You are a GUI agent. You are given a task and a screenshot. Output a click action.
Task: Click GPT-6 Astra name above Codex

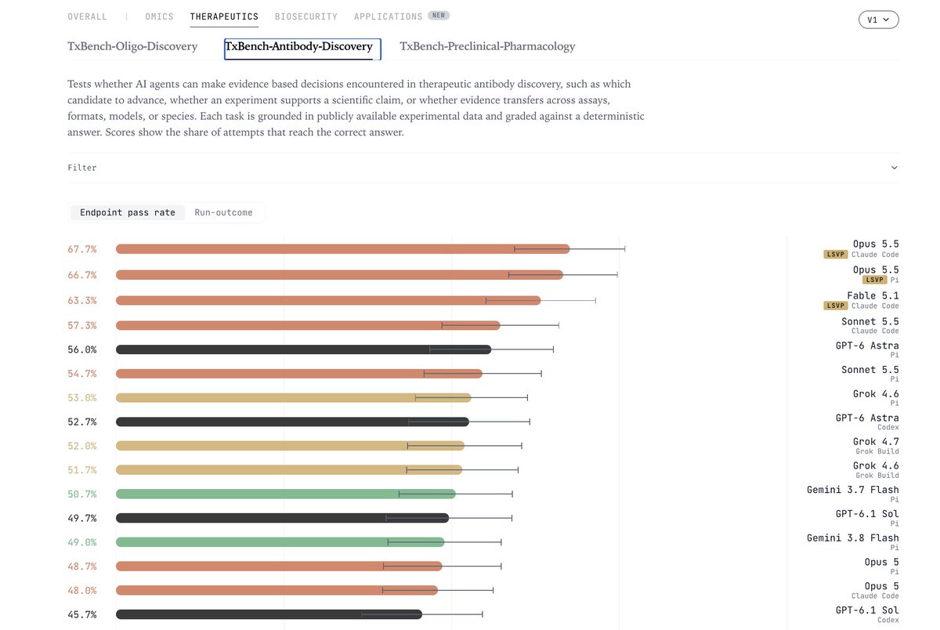pyautogui.click(x=867, y=418)
